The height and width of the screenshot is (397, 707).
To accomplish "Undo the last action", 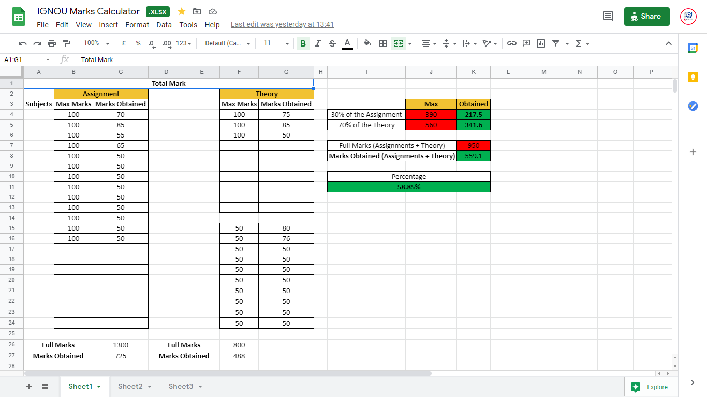I will (x=22, y=43).
